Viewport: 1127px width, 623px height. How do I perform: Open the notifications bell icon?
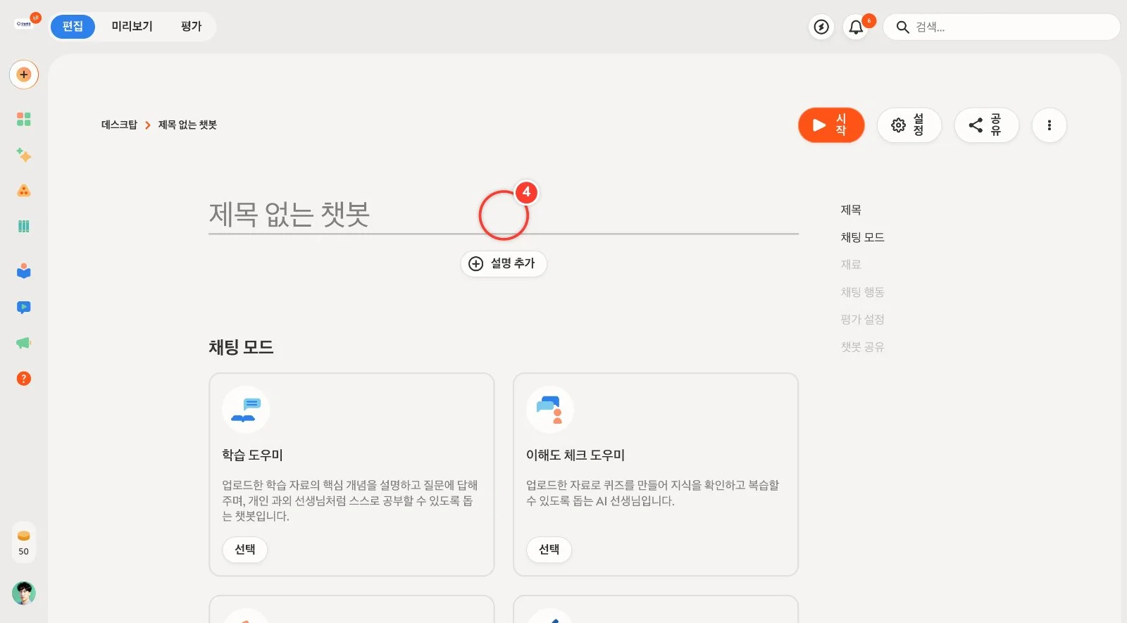[x=856, y=27]
